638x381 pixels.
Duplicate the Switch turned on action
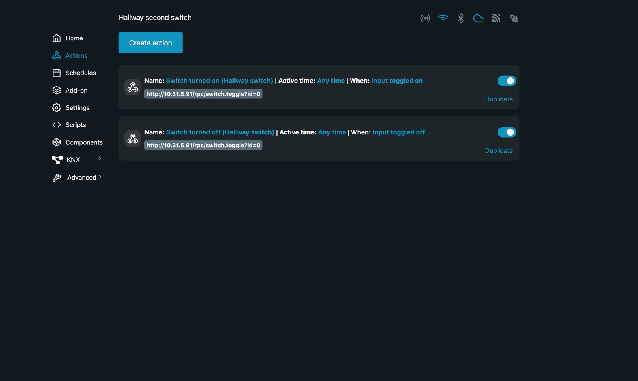point(499,99)
